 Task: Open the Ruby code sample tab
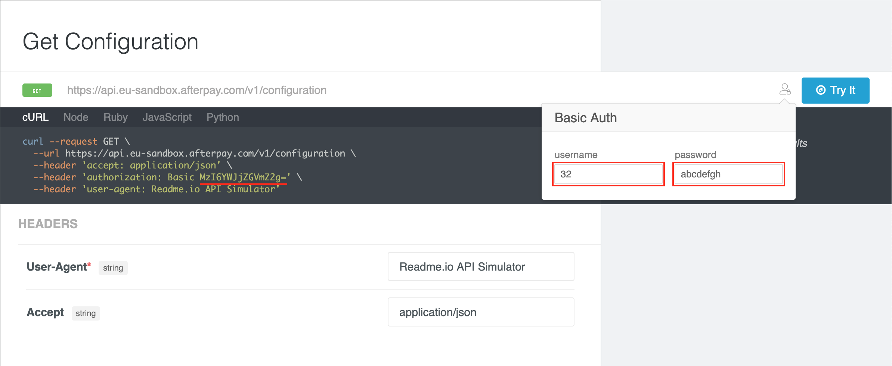click(115, 117)
